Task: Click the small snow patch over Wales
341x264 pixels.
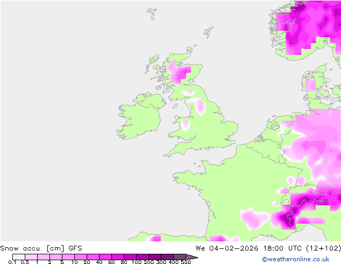Action: 186,125
